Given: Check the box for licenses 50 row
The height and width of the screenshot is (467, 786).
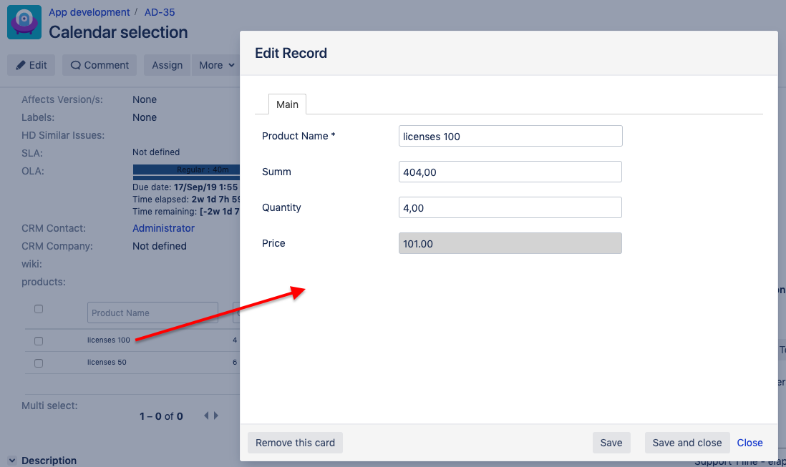Looking at the screenshot, I should pos(39,363).
